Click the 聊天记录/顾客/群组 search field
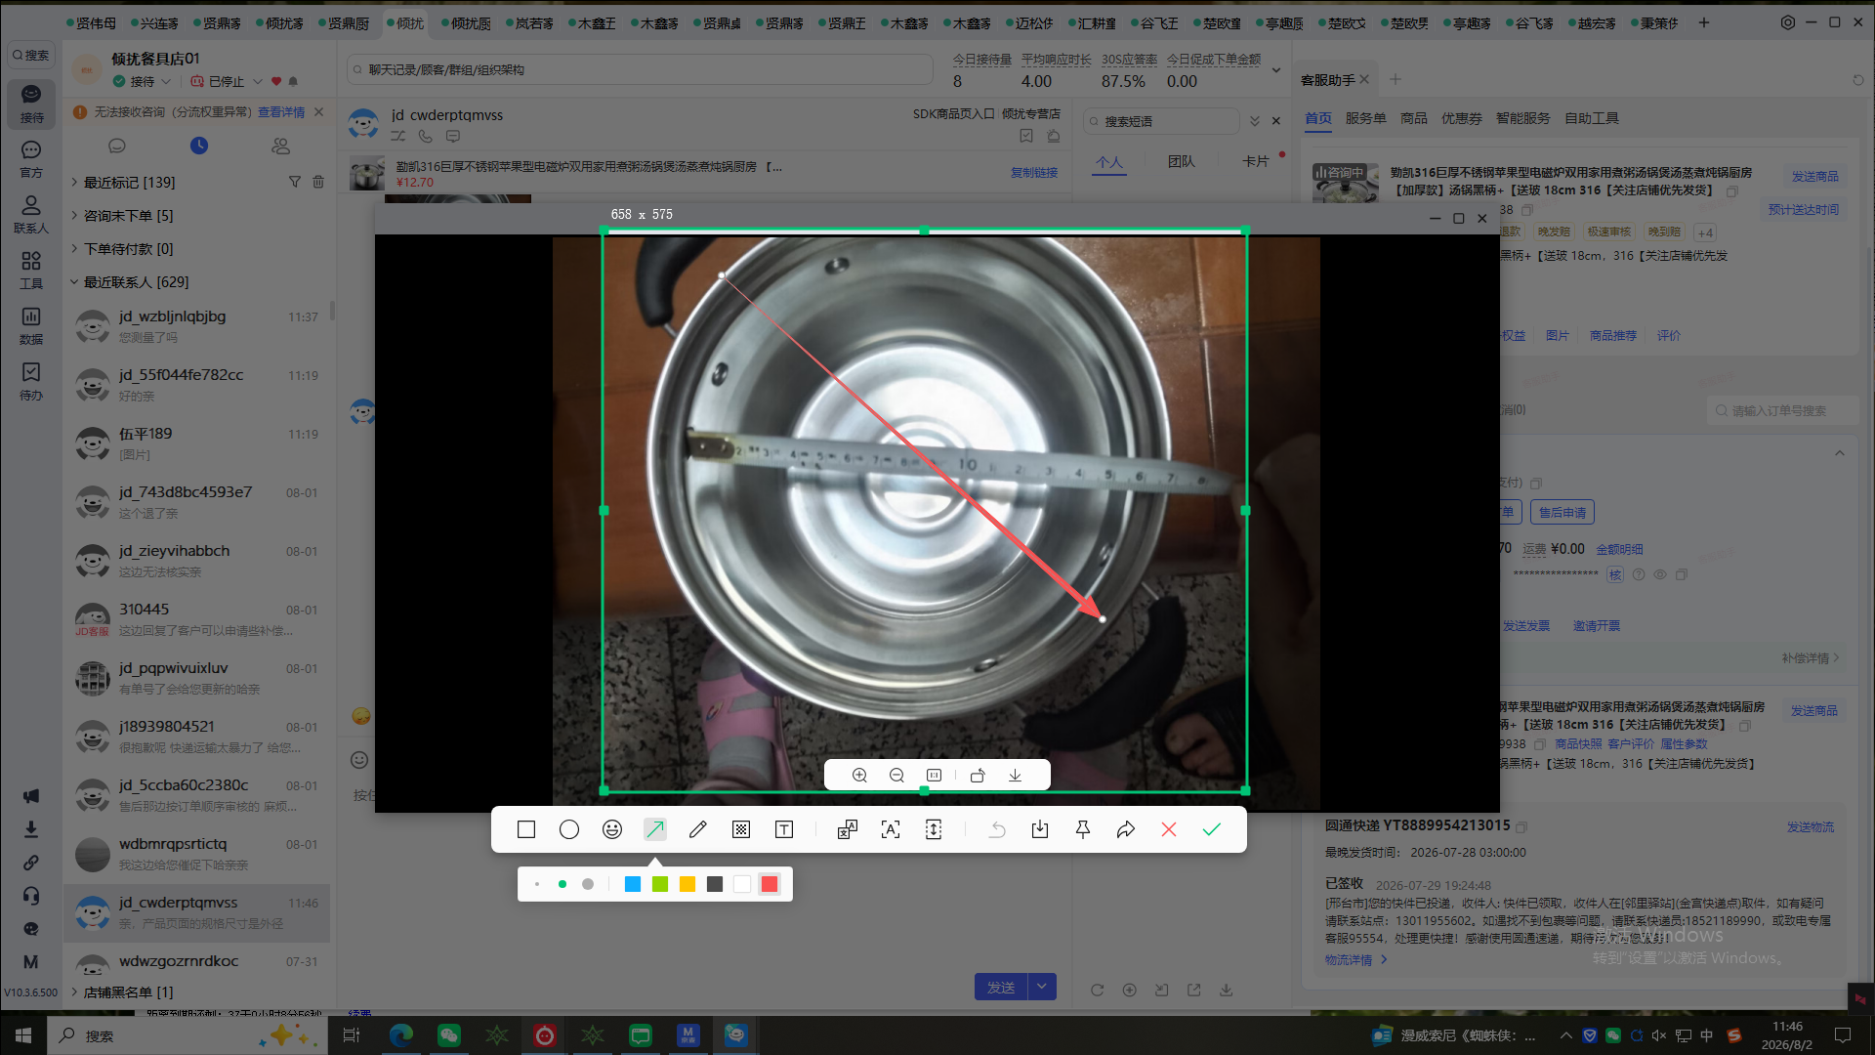This screenshot has height=1055, width=1875. (640, 69)
